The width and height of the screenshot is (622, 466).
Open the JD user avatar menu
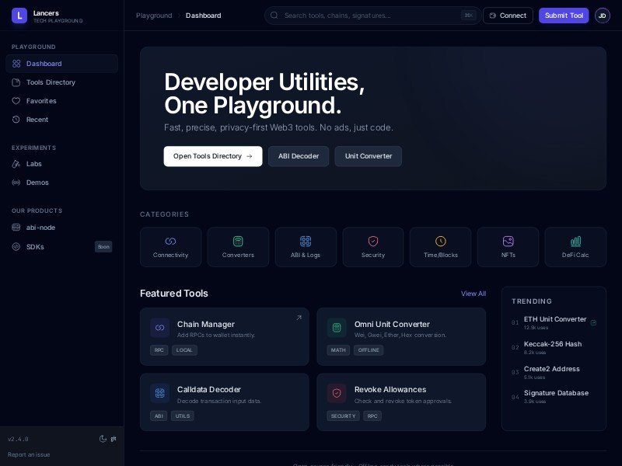coord(603,16)
